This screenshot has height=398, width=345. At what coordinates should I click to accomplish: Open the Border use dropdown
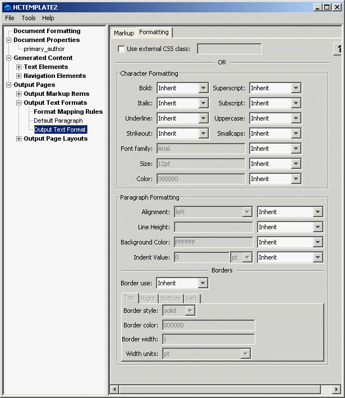coord(203,283)
